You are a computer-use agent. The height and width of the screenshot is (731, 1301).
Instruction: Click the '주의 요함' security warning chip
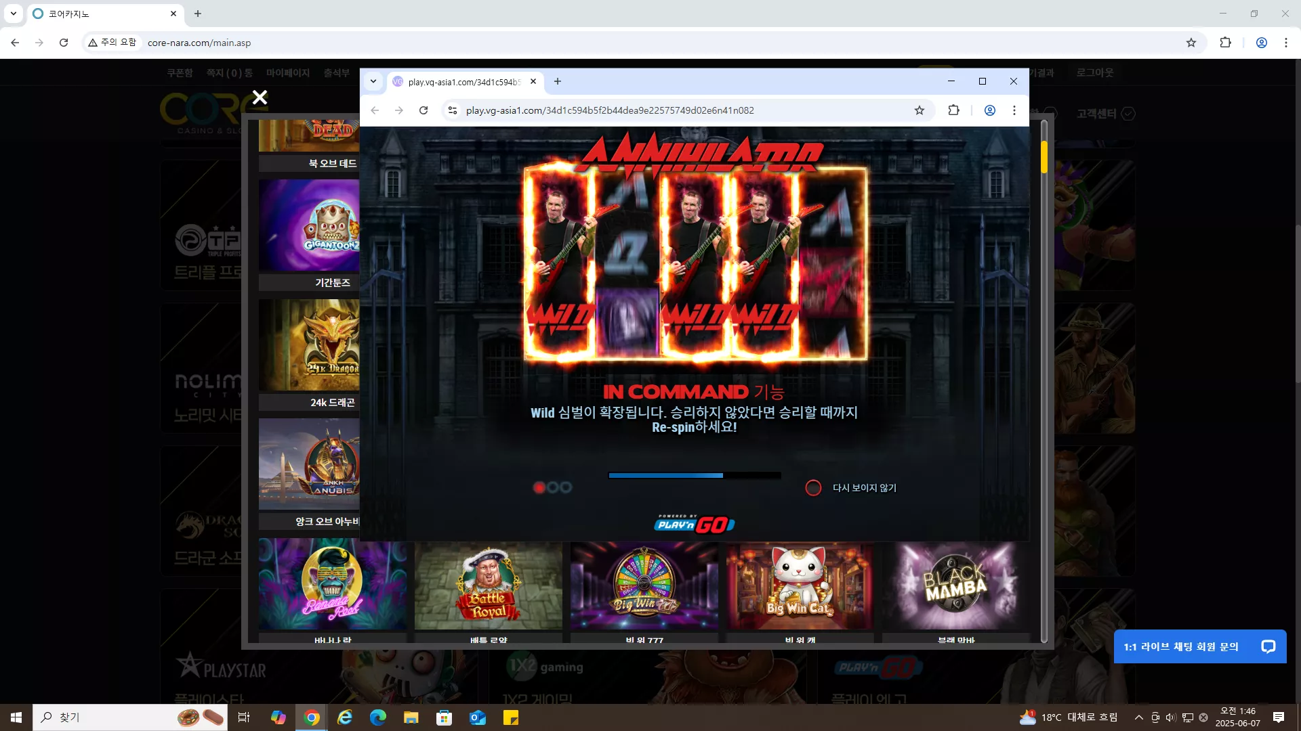click(112, 43)
